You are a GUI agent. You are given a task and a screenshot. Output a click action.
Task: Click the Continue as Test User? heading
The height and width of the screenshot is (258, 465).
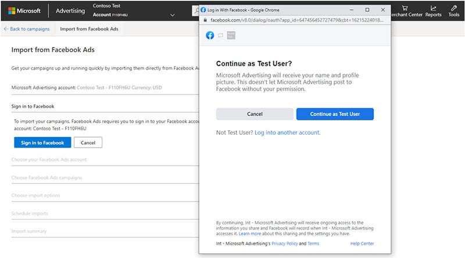[254, 63]
